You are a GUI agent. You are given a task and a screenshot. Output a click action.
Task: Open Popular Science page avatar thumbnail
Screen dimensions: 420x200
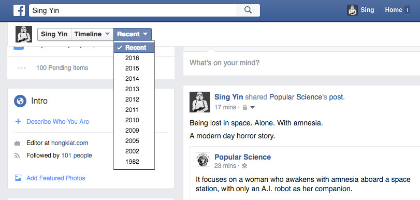[x=203, y=160]
